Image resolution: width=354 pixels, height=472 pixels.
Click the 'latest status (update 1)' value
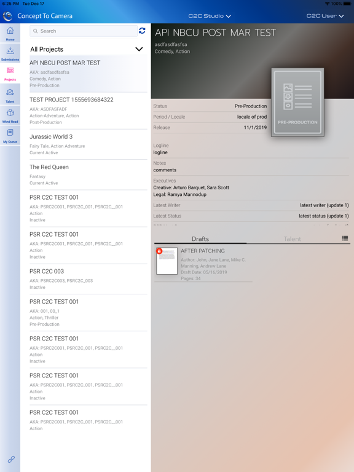tap(324, 216)
